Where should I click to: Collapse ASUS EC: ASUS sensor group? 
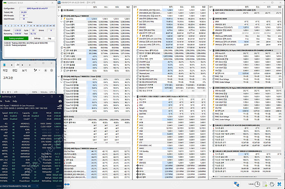(x=211, y=19)
